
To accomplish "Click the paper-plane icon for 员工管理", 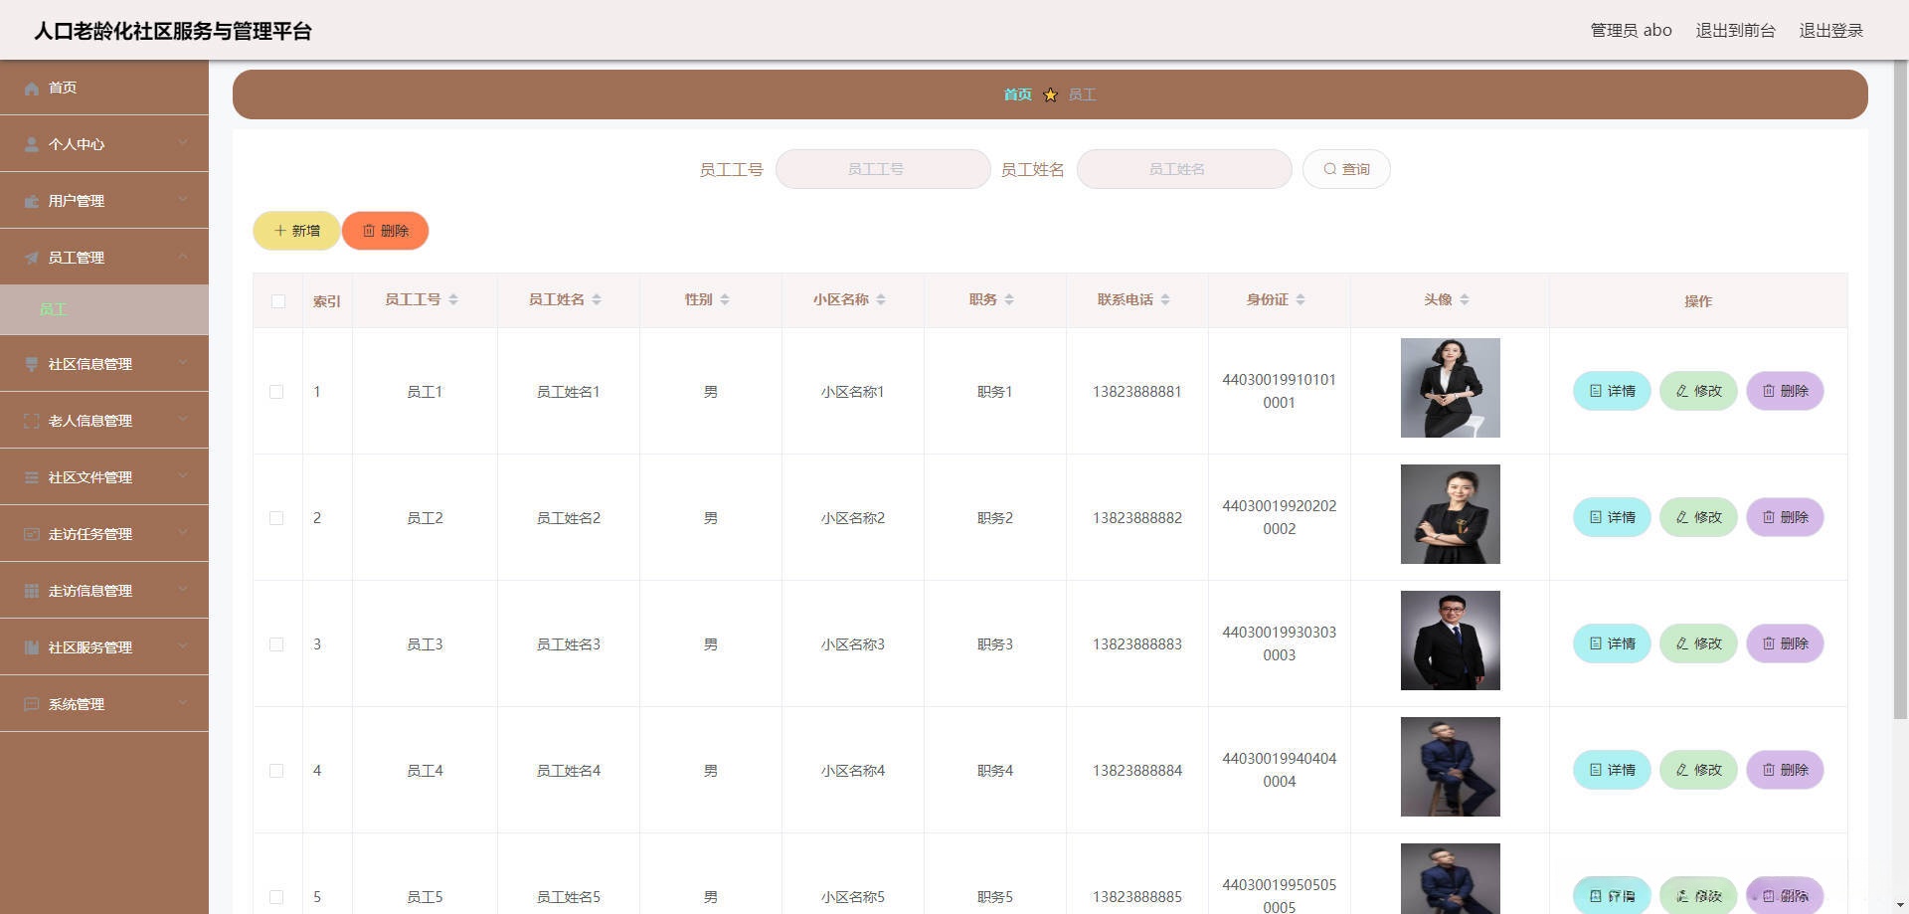I will [x=32, y=259].
